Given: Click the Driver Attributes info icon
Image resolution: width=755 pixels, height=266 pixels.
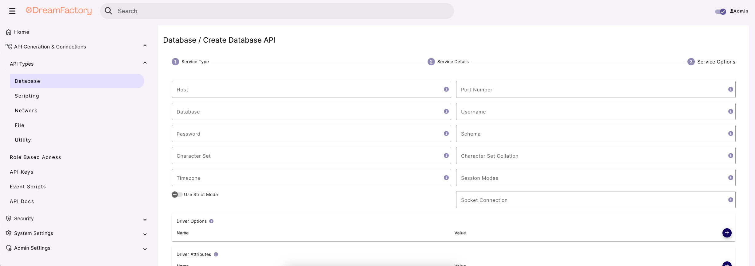Looking at the screenshot, I should coord(216,254).
